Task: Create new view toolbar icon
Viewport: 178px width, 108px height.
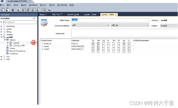Action: [x=29, y=10]
